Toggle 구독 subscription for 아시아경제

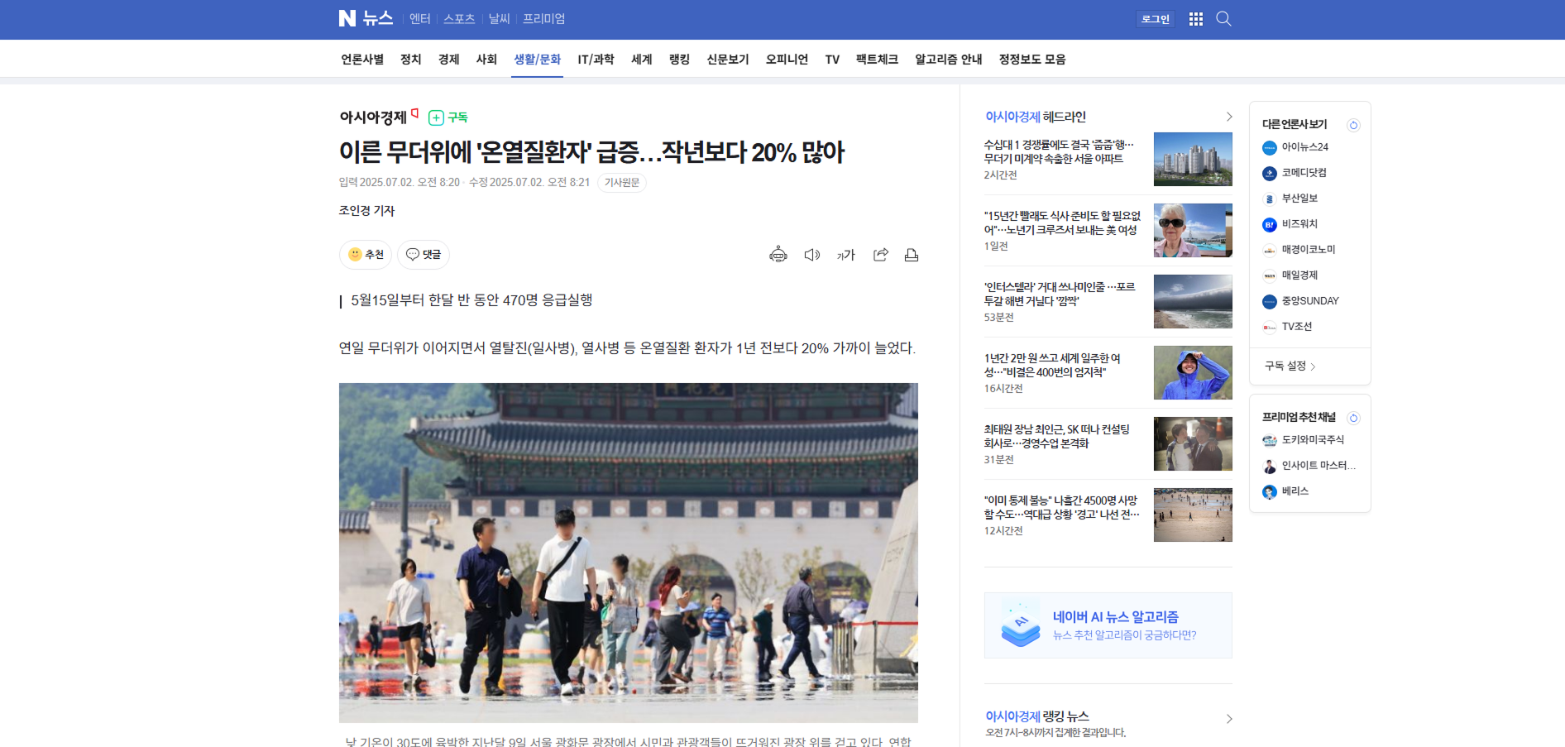pyautogui.click(x=448, y=117)
